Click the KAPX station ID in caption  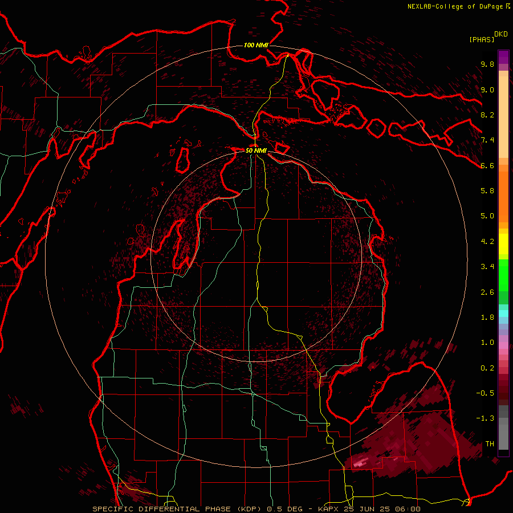point(328,509)
